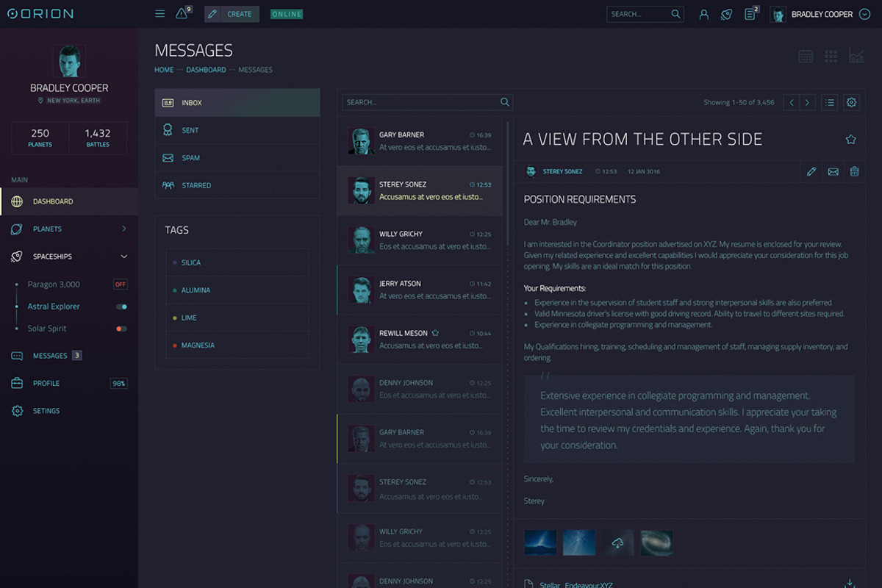Open message list settings gear

851,102
